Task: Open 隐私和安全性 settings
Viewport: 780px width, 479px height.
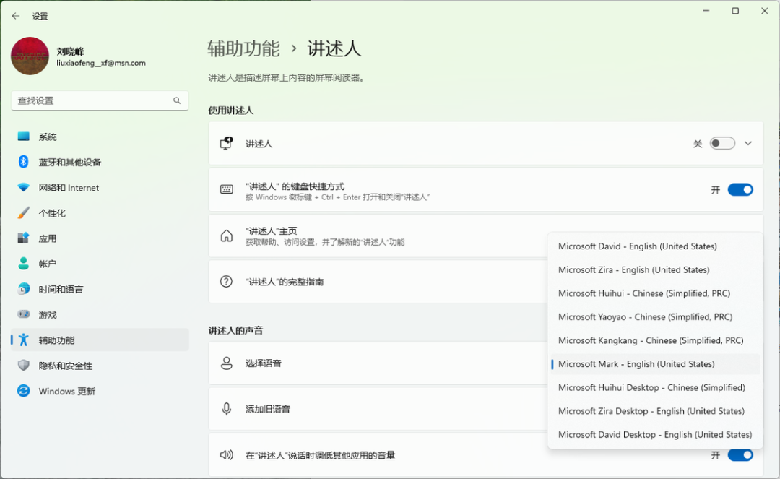Action: 100,366
